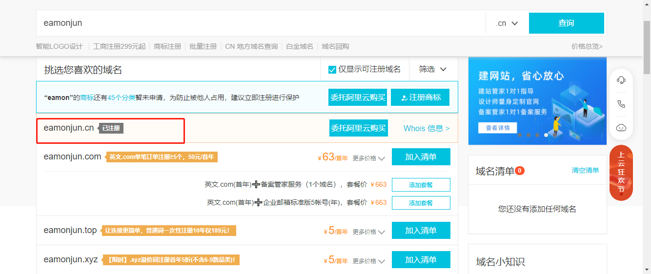Click the cloud robot assistant icon
This screenshot has width=651, height=274.
pos(621,128)
